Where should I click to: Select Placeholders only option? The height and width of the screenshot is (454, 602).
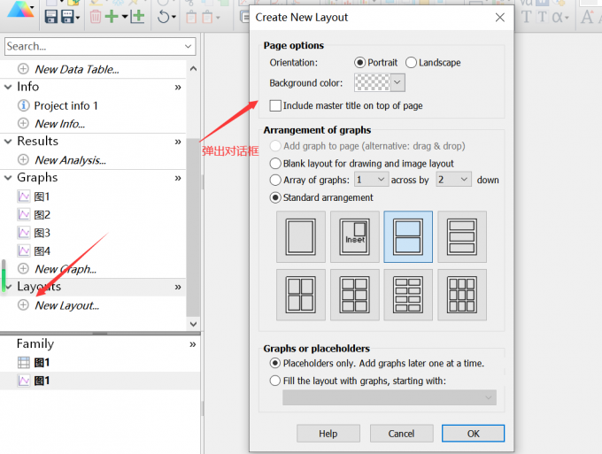pyautogui.click(x=275, y=363)
